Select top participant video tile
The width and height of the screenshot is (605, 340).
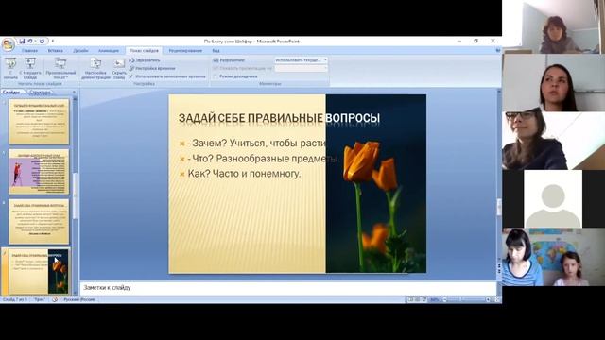tap(554, 26)
